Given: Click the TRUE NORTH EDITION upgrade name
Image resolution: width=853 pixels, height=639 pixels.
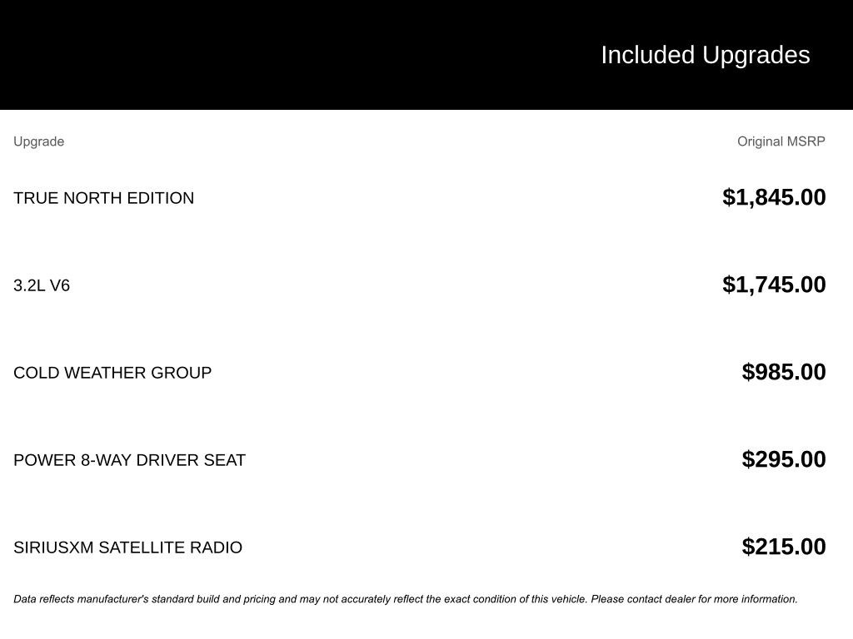Looking at the screenshot, I should pyautogui.click(x=103, y=198).
